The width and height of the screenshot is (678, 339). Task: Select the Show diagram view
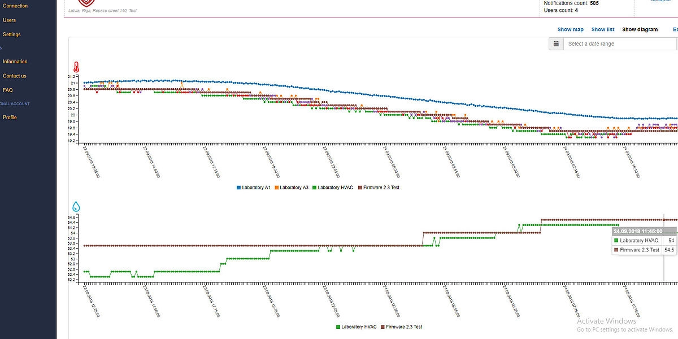coord(640,29)
